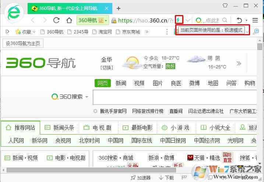264x182 pixels.
Task: Open 腾讯手游官网 hot search link
Action: [113, 111]
